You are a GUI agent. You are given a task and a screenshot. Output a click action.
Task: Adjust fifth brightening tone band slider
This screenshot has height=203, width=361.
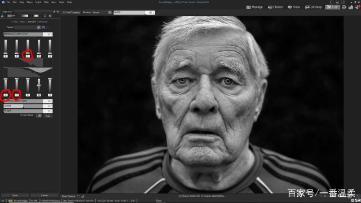pyautogui.click(x=50, y=47)
